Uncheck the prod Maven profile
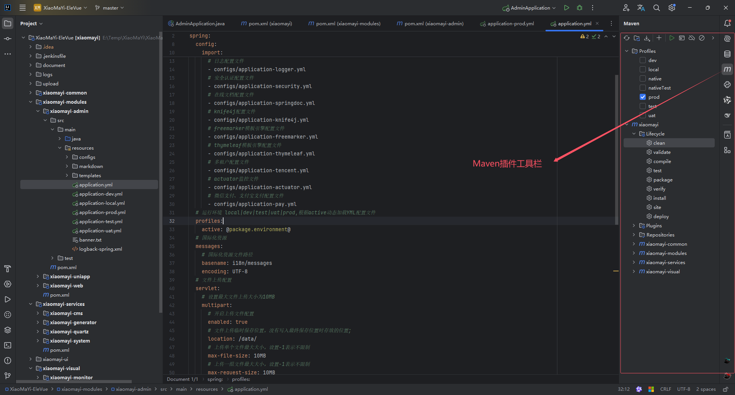The image size is (735, 395). point(643,97)
